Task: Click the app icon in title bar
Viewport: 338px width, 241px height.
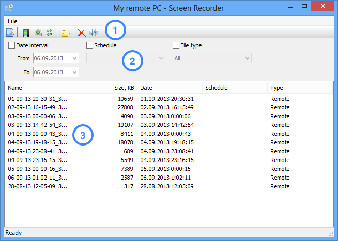Action: 9,8
